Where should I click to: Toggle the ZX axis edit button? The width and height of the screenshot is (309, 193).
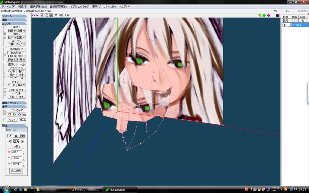tap(14, 115)
